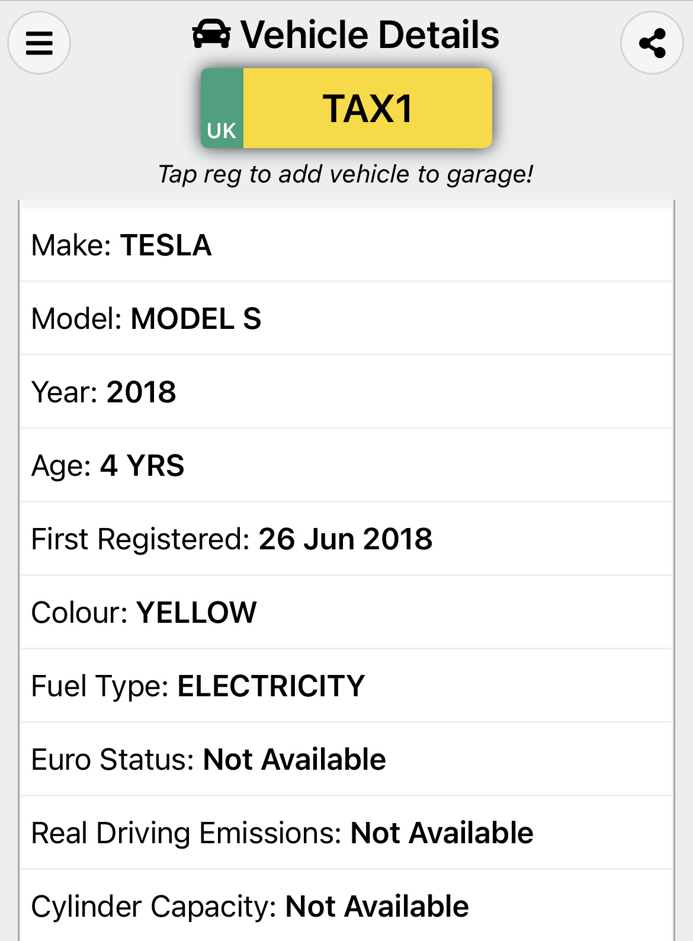Click the bold 2018 year value
The image size is (693, 941).
[x=142, y=392]
